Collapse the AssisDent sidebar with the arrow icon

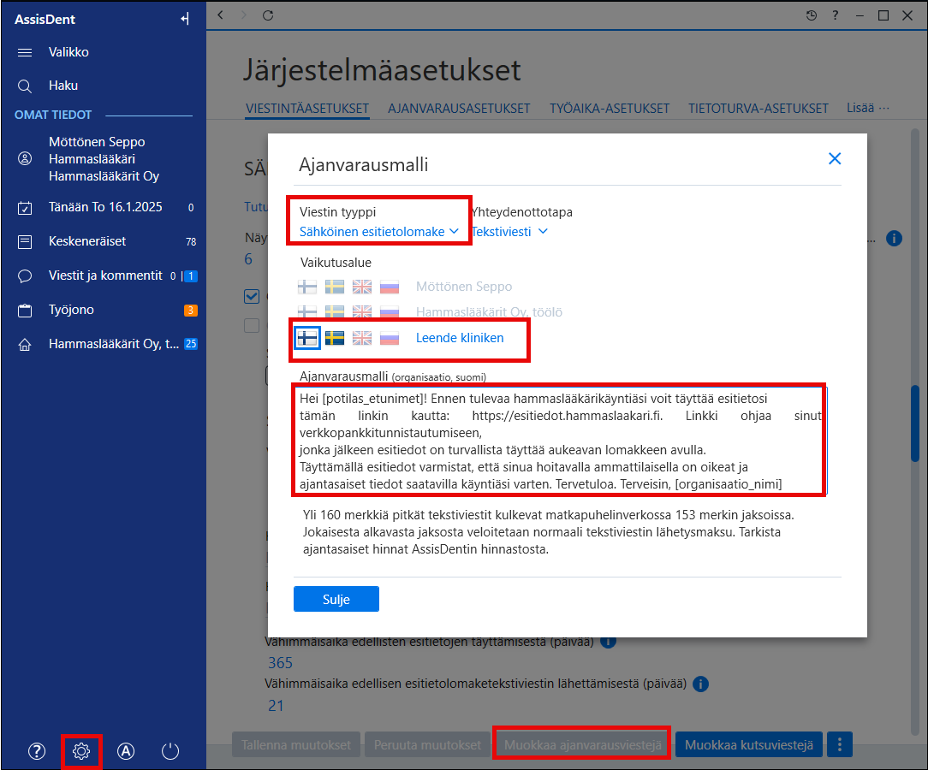185,19
